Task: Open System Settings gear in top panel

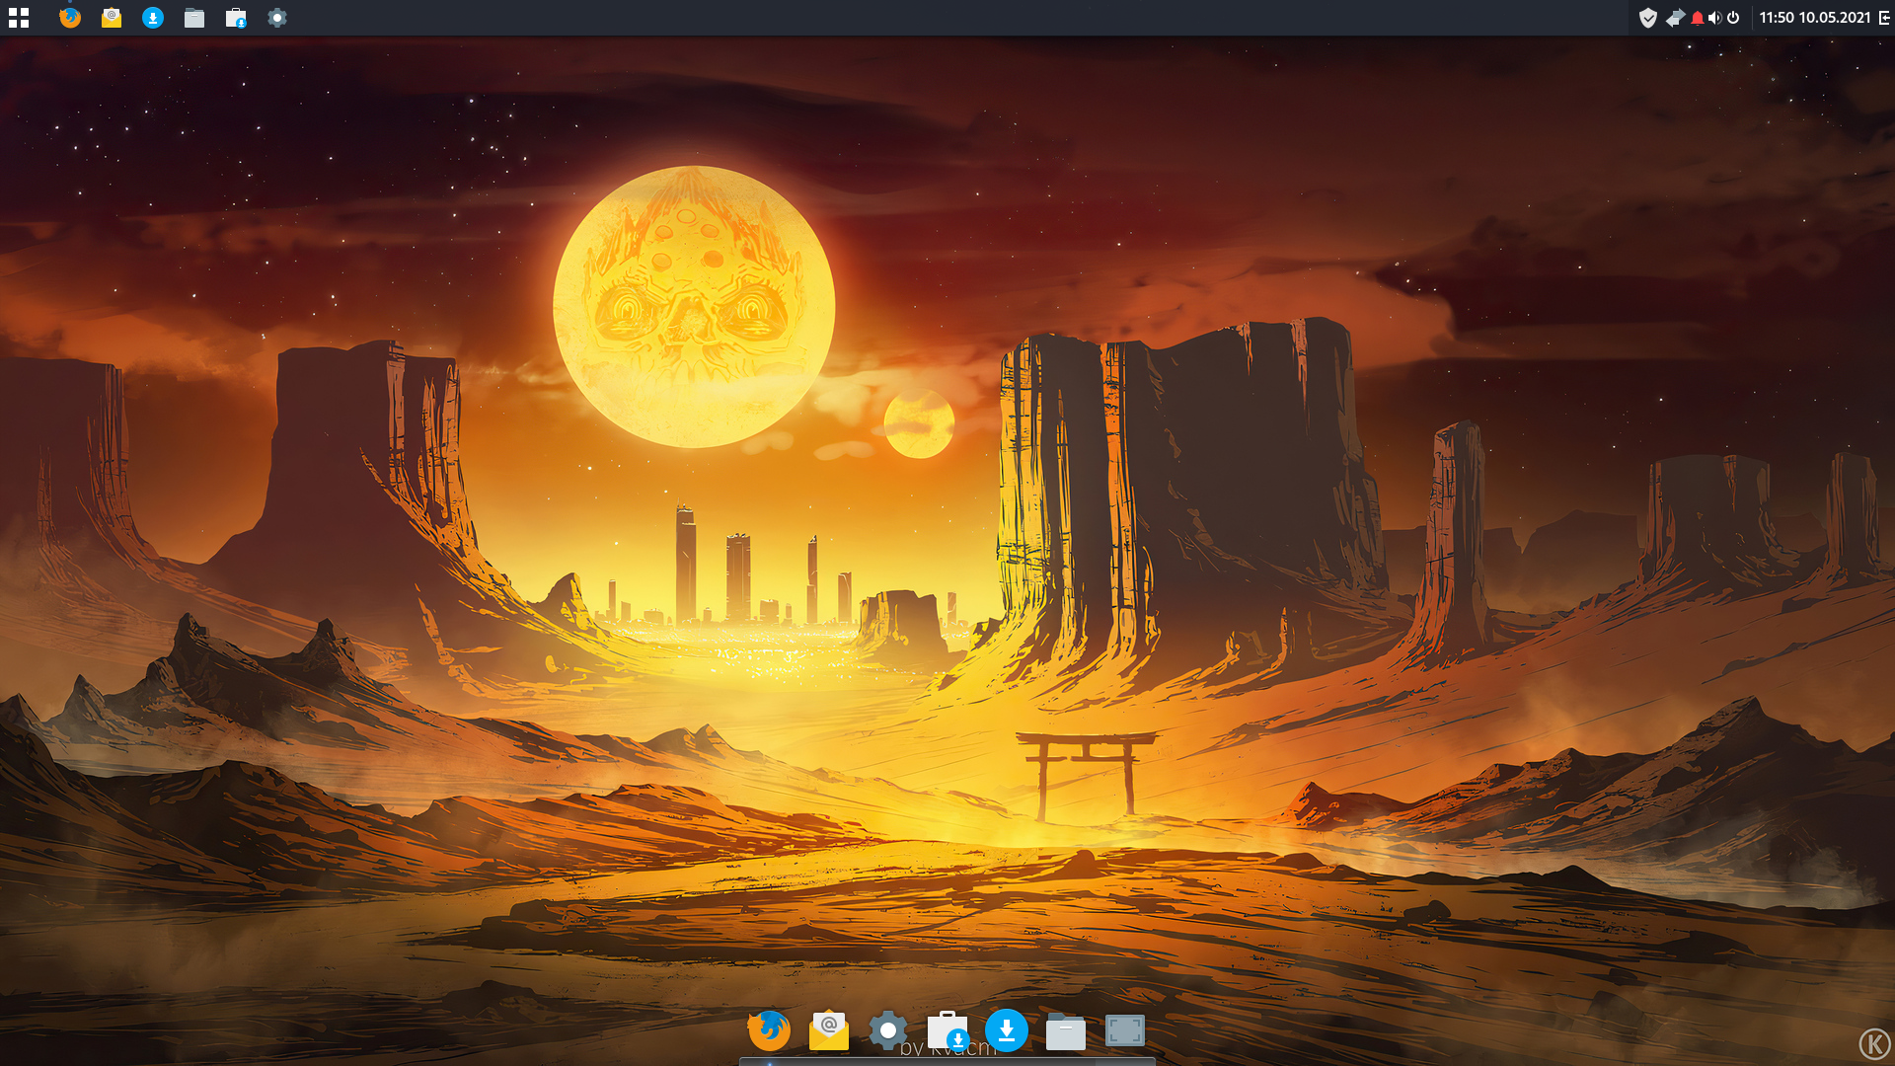Action: point(277,18)
